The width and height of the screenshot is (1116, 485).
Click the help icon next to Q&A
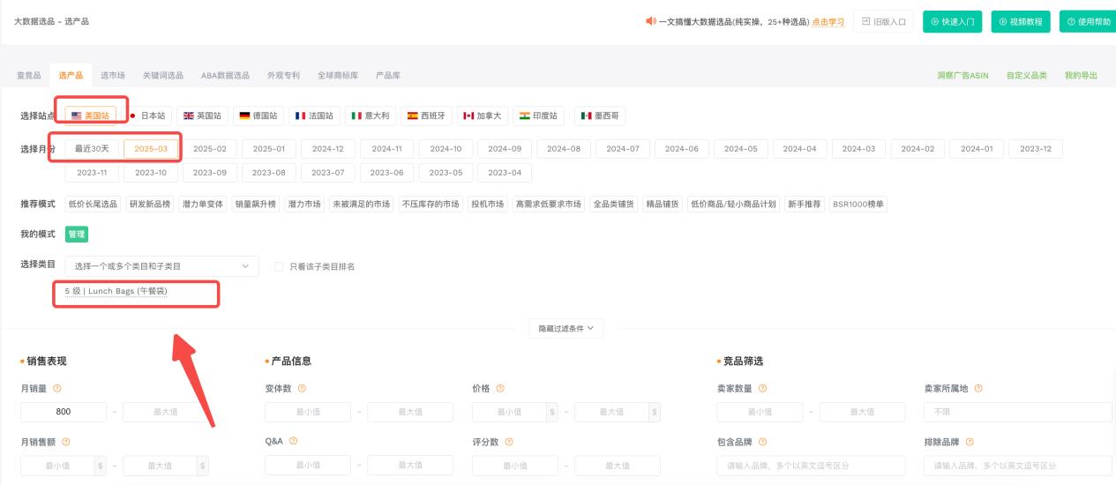click(293, 441)
